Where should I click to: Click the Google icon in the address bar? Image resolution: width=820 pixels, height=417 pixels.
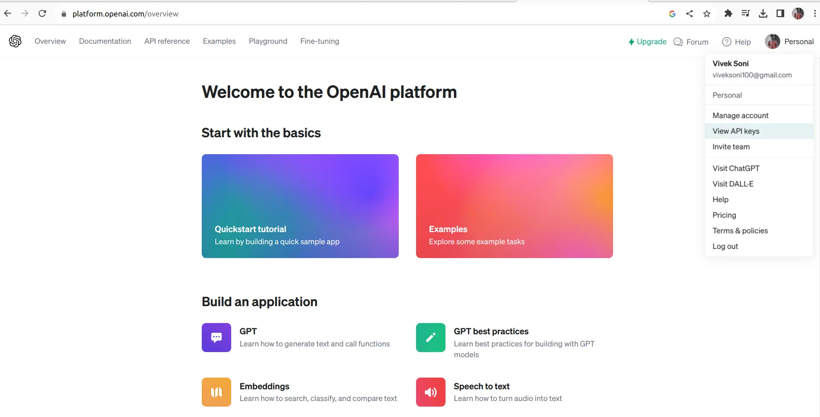pyautogui.click(x=672, y=14)
